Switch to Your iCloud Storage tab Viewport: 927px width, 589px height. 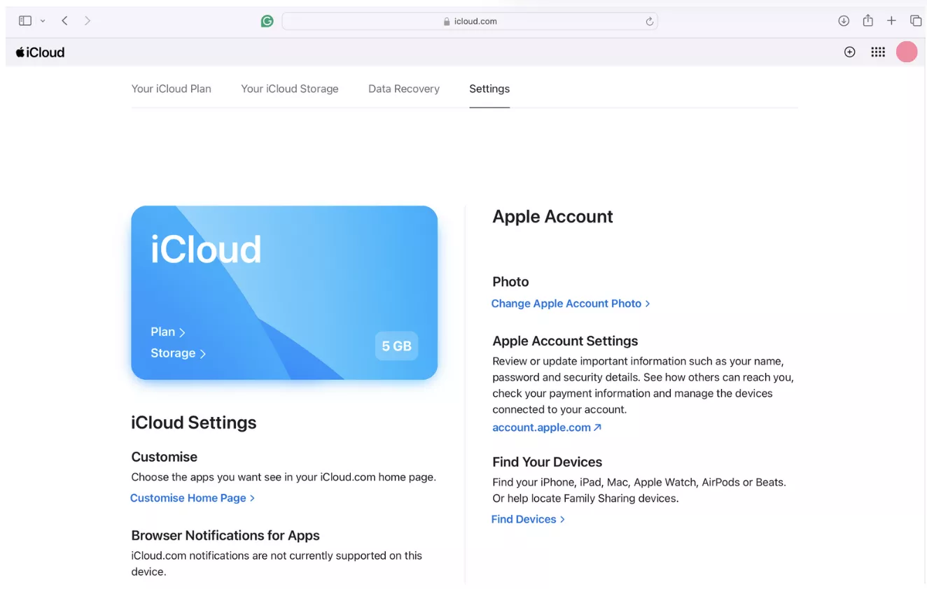290,89
